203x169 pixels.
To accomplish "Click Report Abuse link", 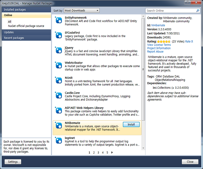I will 155,52.
